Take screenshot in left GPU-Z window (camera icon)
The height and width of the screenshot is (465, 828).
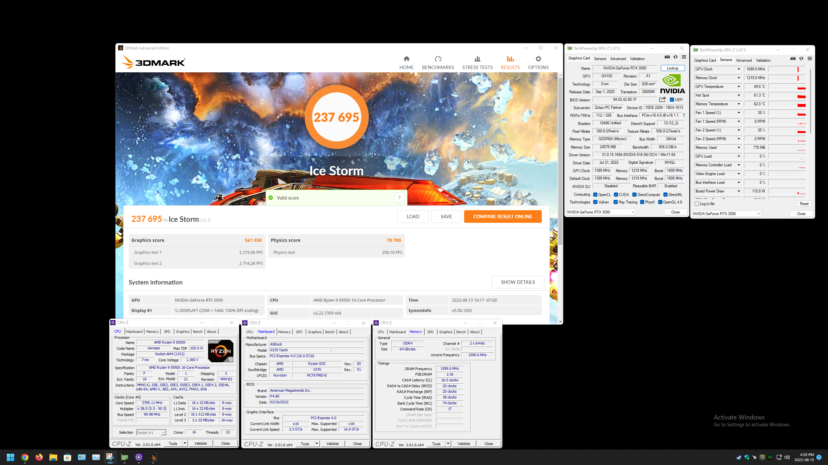tap(667, 57)
